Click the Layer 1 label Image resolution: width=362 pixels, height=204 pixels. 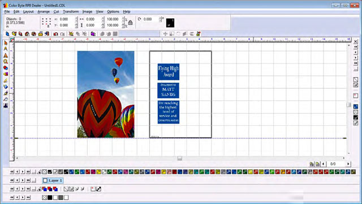point(55,180)
